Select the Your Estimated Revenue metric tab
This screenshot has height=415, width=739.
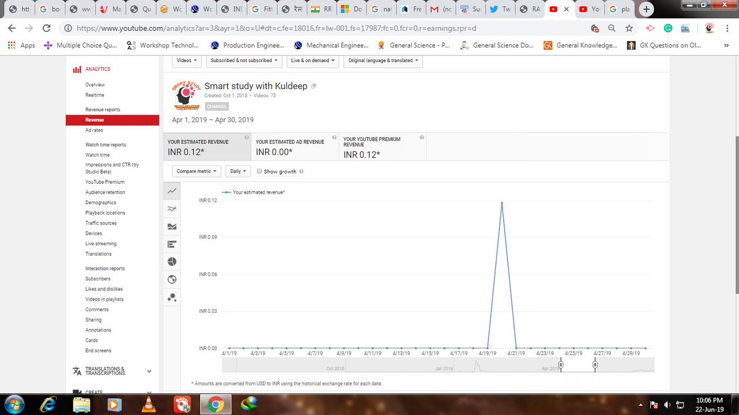(207, 146)
